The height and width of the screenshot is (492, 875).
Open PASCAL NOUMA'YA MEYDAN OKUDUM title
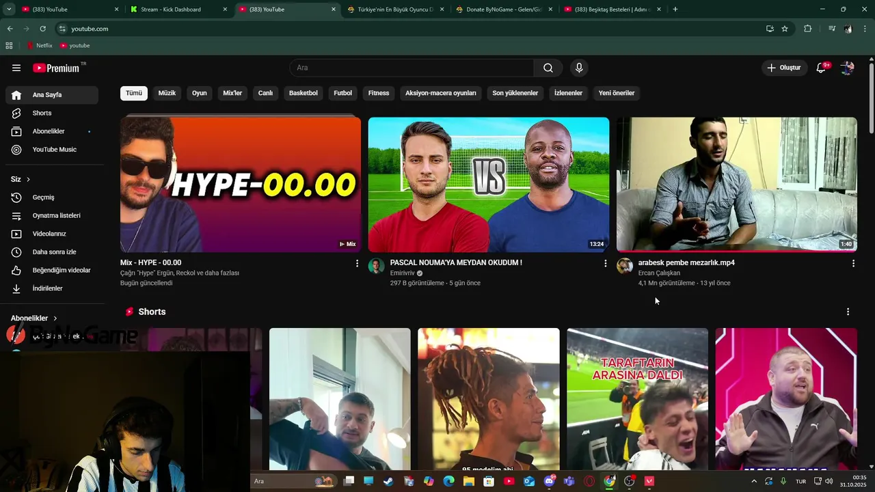pos(456,262)
